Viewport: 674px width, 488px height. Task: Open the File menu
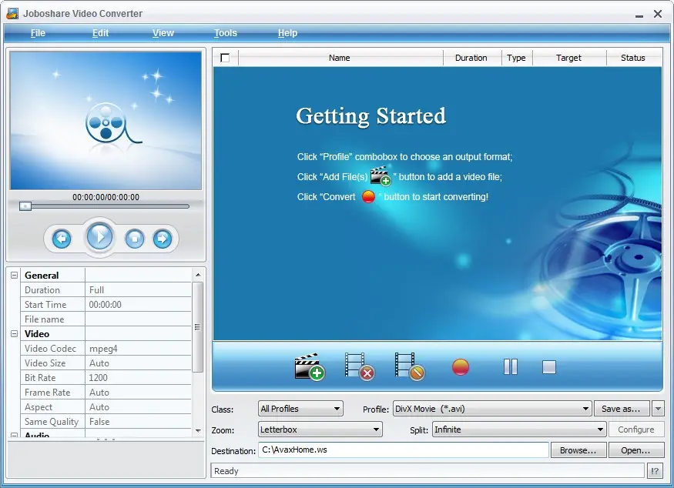[x=38, y=33]
